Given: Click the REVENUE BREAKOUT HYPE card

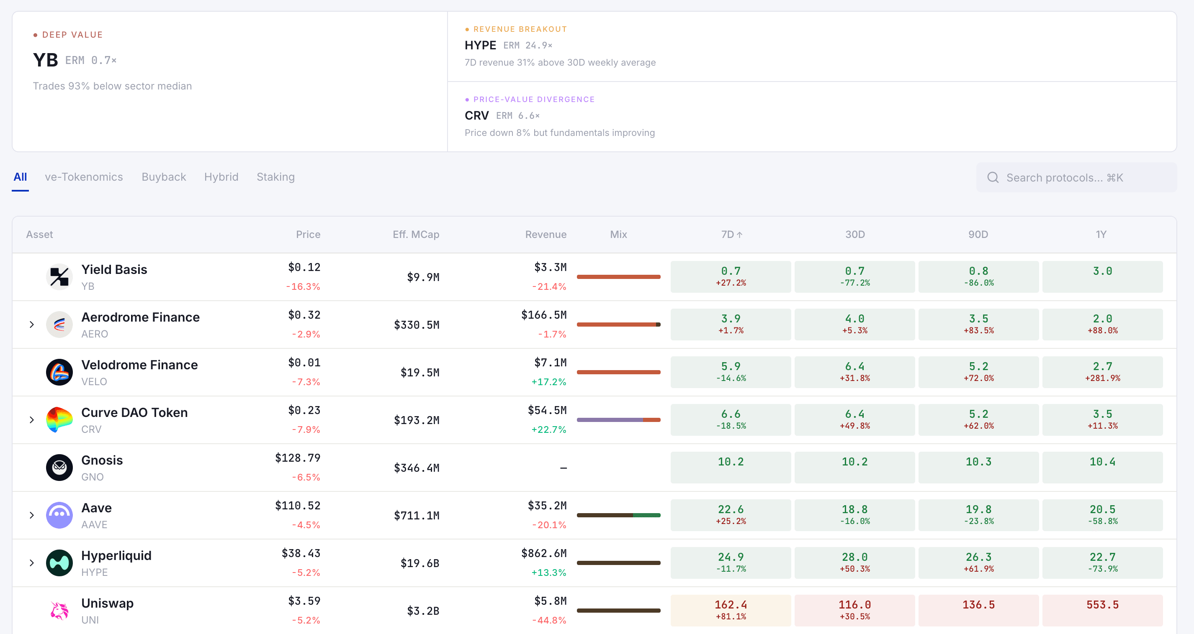Looking at the screenshot, I should click(x=811, y=46).
